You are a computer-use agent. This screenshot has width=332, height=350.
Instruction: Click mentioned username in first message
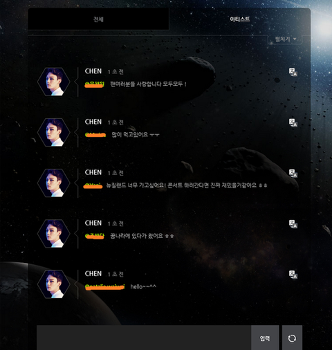tap(95, 84)
